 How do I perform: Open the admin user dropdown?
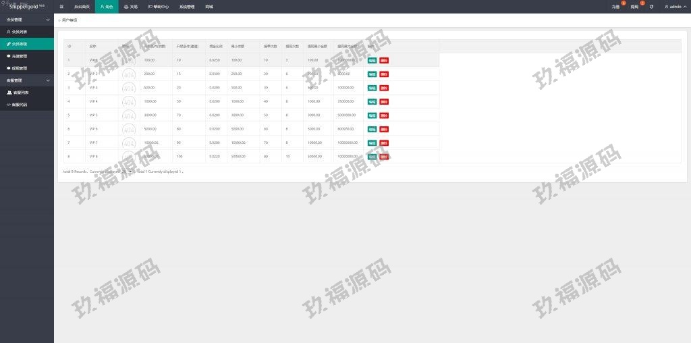tap(673, 6)
